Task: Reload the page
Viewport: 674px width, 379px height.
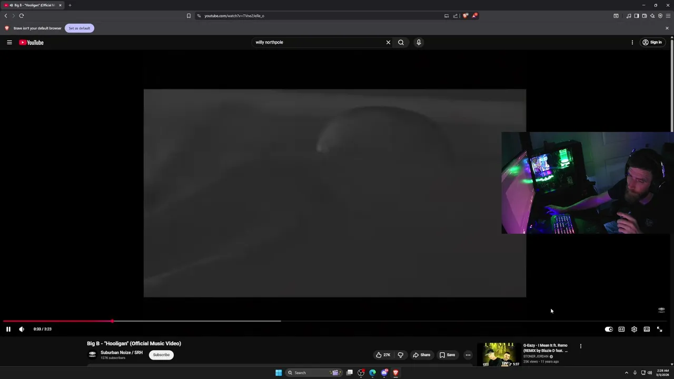Action: click(22, 16)
